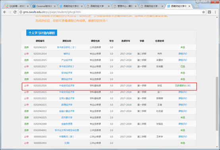Image resolution: width=220 pixels, height=150 pixels.
Task: Open course-evaluation link for course 0202012014
Action: [x=183, y=54]
